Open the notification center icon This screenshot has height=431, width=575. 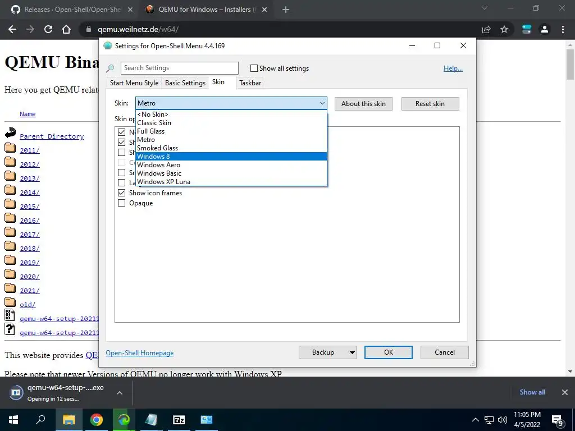558,421
